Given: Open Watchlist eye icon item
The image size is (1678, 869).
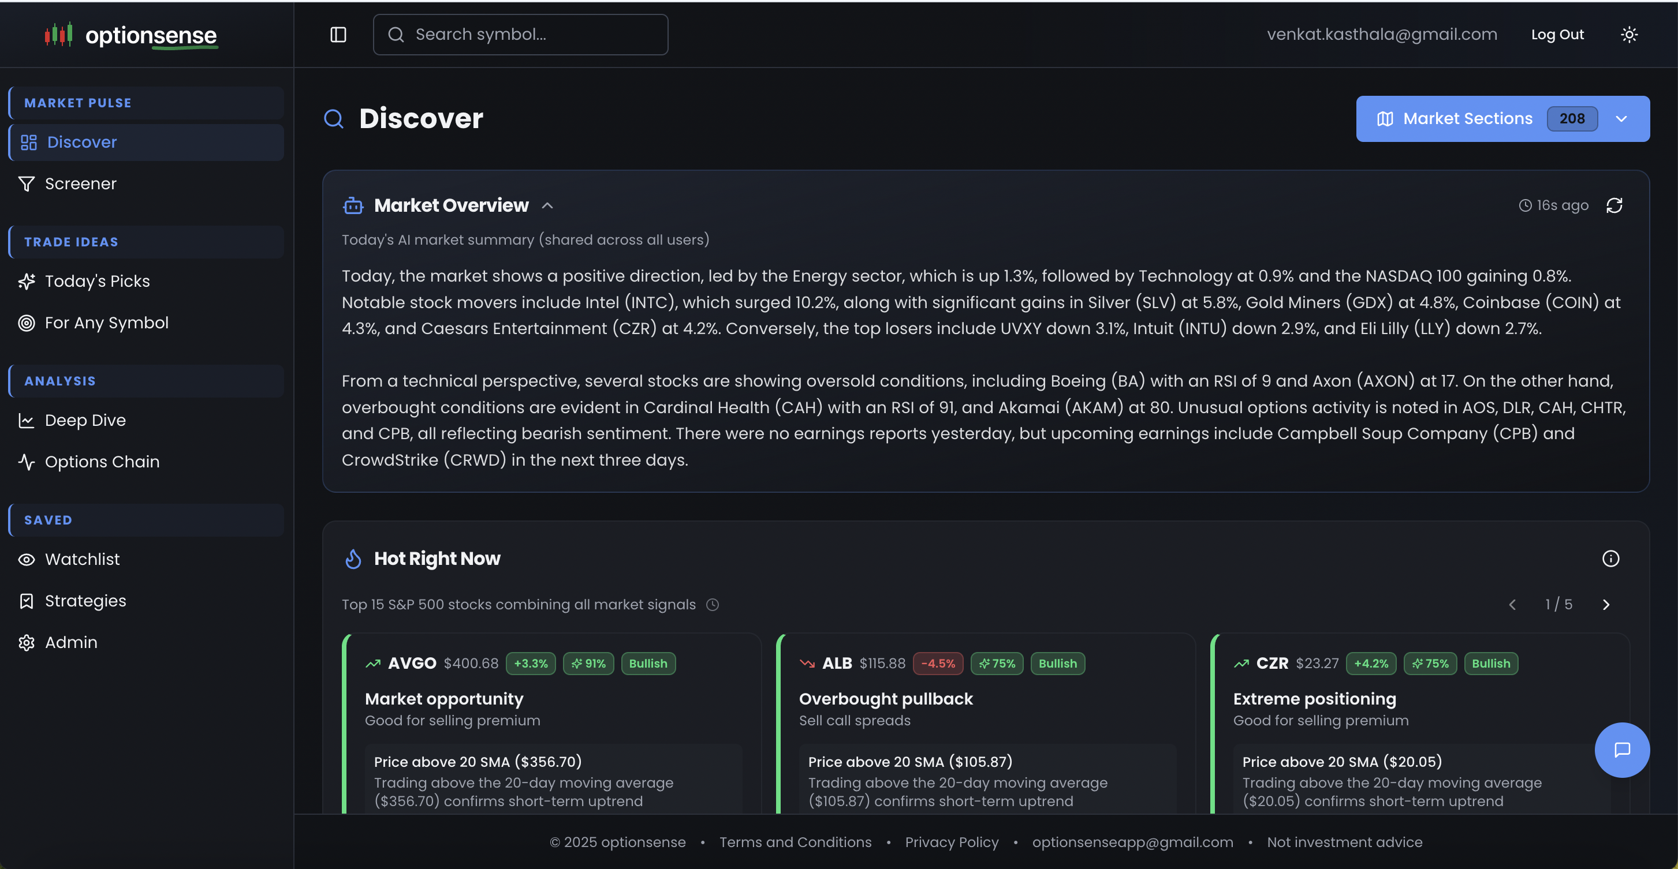Looking at the screenshot, I should point(27,559).
